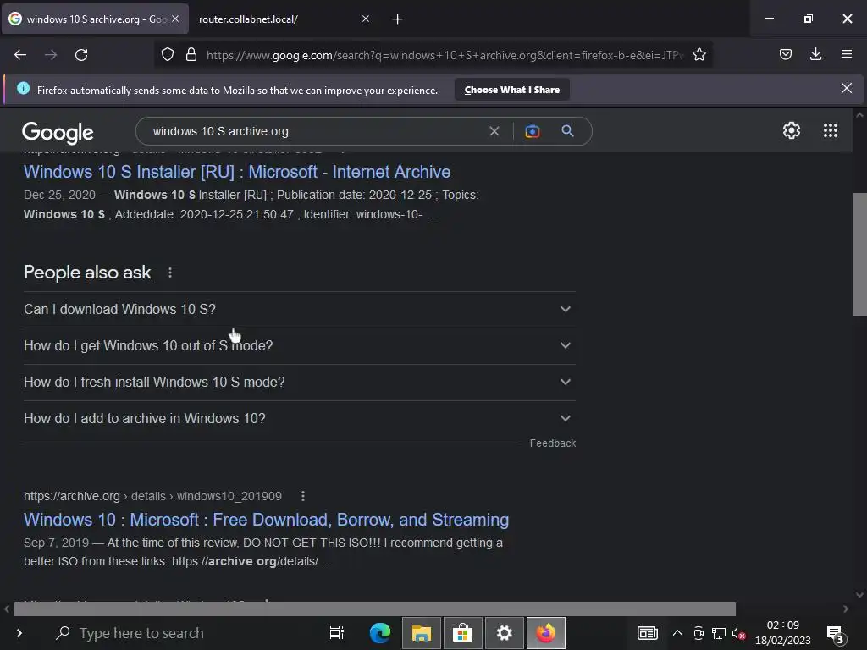The height and width of the screenshot is (650, 867).
Task: Open Microsoft Store from taskbar
Action: [463, 633]
